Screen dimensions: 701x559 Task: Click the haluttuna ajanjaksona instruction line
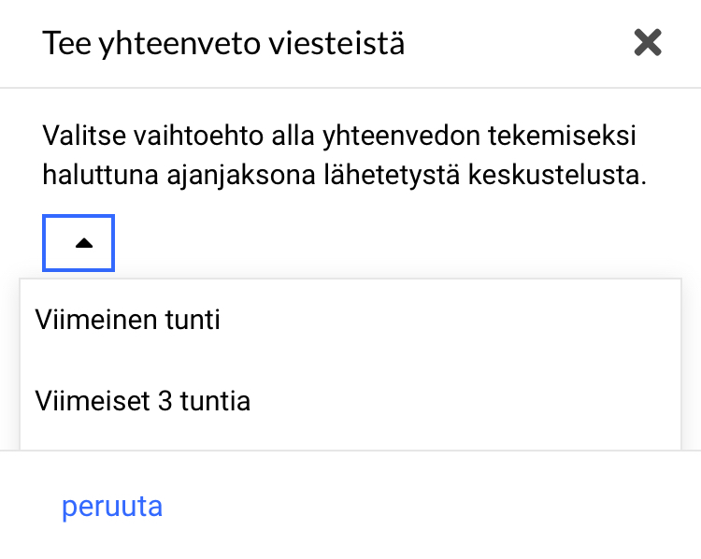click(344, 176)
